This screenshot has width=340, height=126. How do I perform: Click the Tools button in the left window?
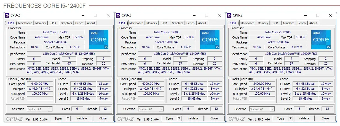point(58,119)
